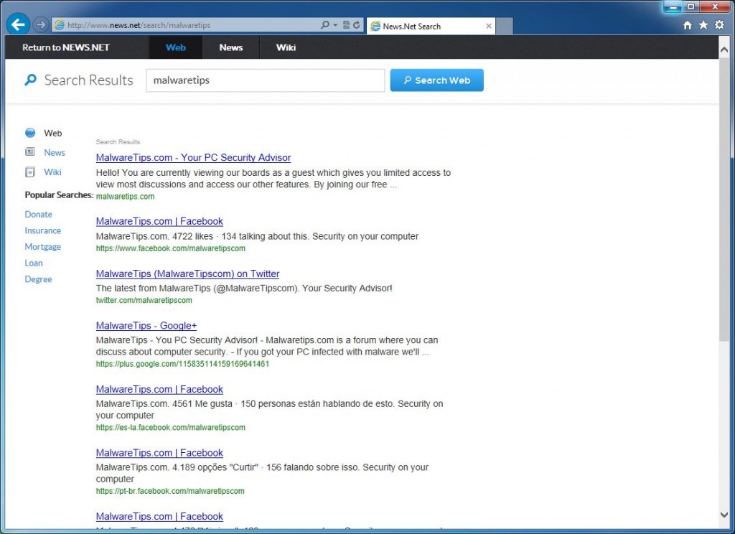
Task: Close the News.Net Search tab
Action: click(489, 26)
